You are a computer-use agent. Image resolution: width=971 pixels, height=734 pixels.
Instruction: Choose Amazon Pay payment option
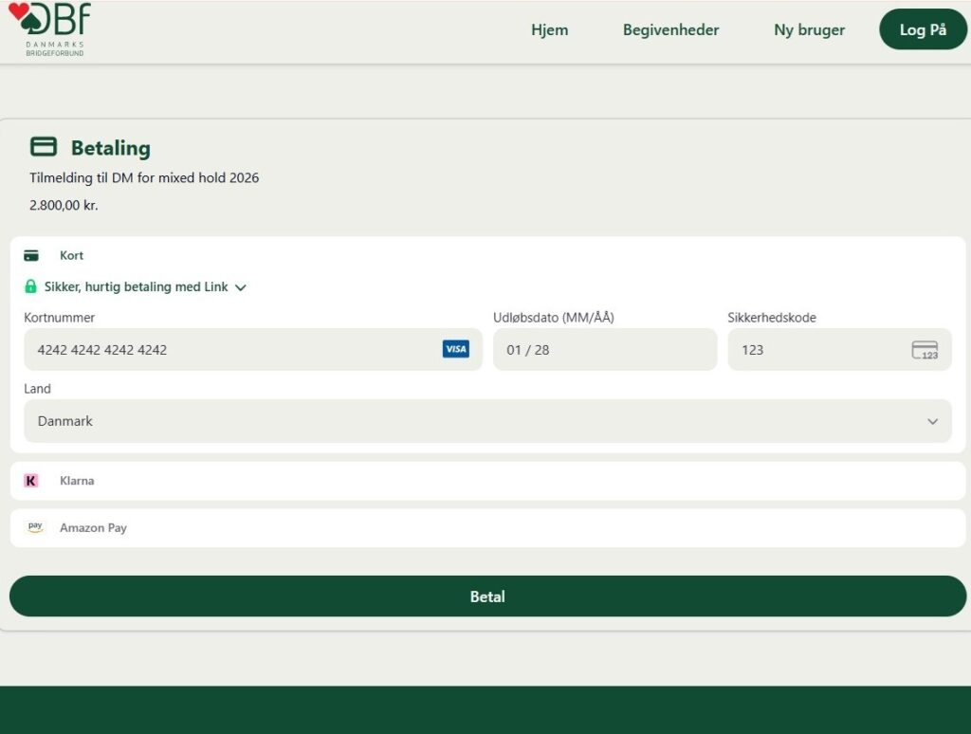tap(93, 527)
